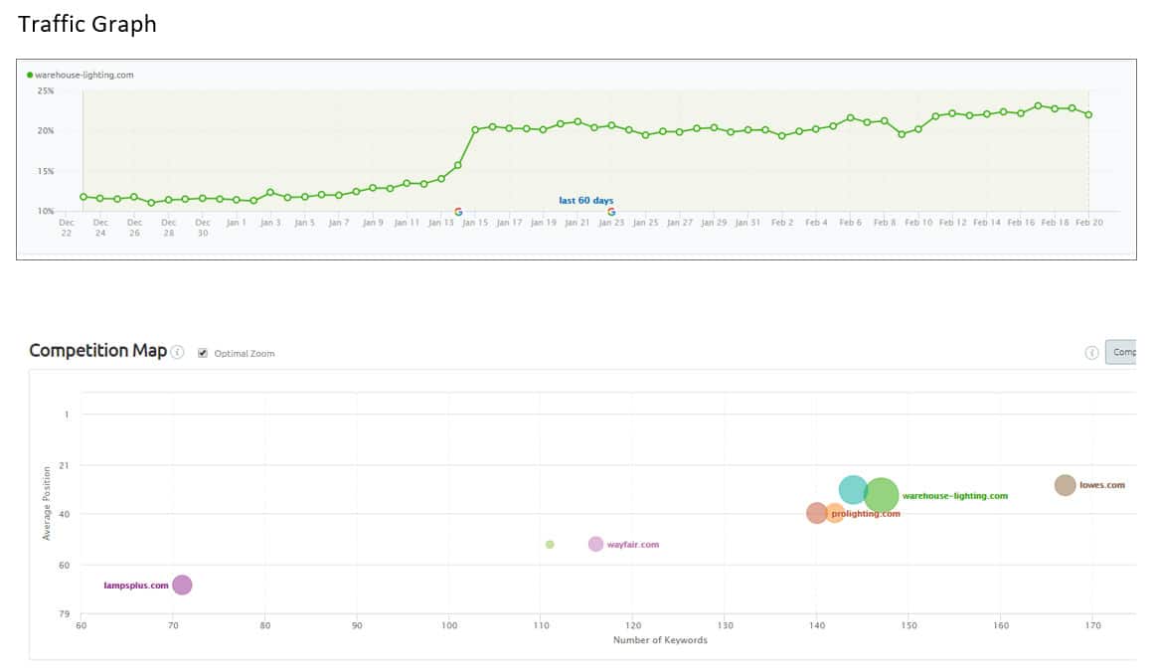Click the green legend dot for warehouse-lighting.com
The height and width of the screenshot is (672, 1154).
pyautogui.click(x=30, y=76)
